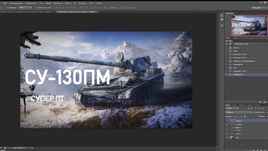The width and height of the screenshot is (268, 151).
Task: Open the third collapsed panel icon in dock
Action: pos(222,25)
